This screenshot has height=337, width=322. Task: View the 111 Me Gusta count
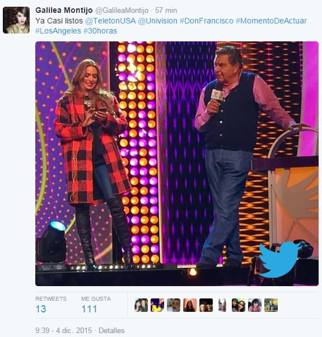point(89,309)
